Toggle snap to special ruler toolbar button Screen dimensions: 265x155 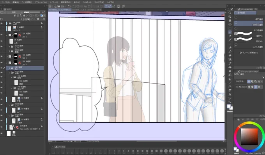tap(110, 6)
